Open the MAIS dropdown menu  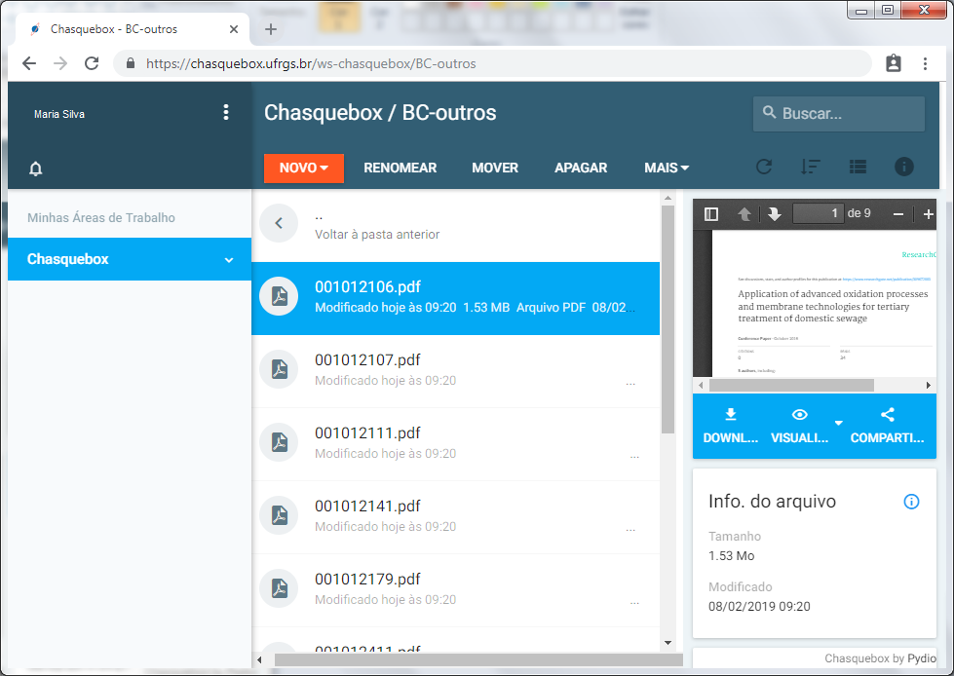click(x=667, y=168)
